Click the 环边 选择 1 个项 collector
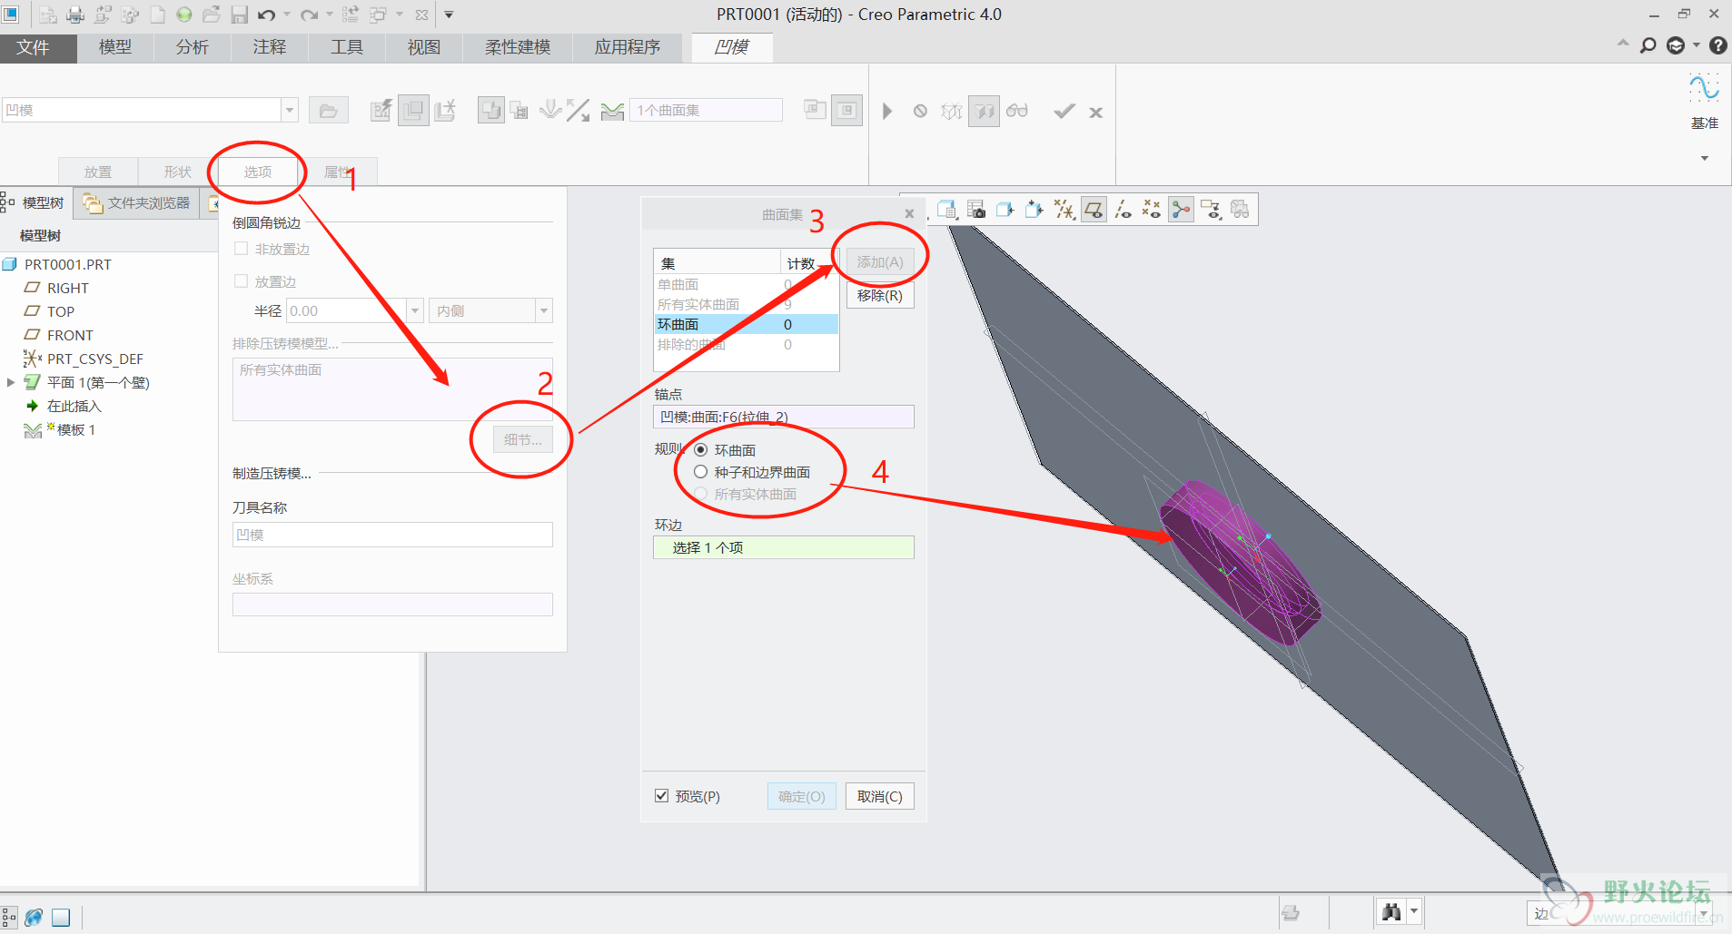Screen dimensions: 1732x934 click(784, 547)
